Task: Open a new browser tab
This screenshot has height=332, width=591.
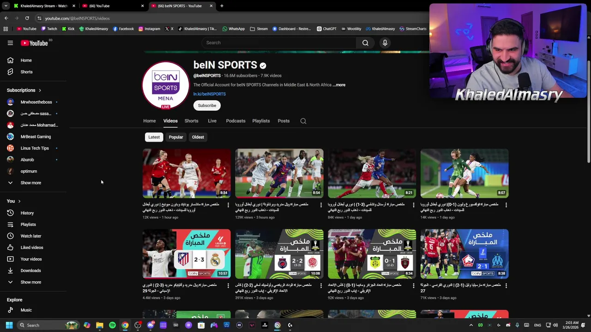Action: click(222, 6)
